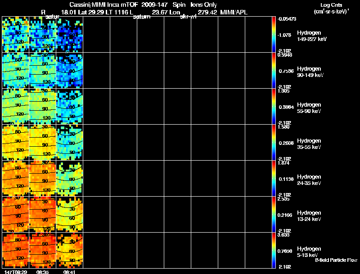Open the 13-24 keV panel at 08:29
Image resolution: width=360 pixels, height=274 pixels.
point(15,215)
